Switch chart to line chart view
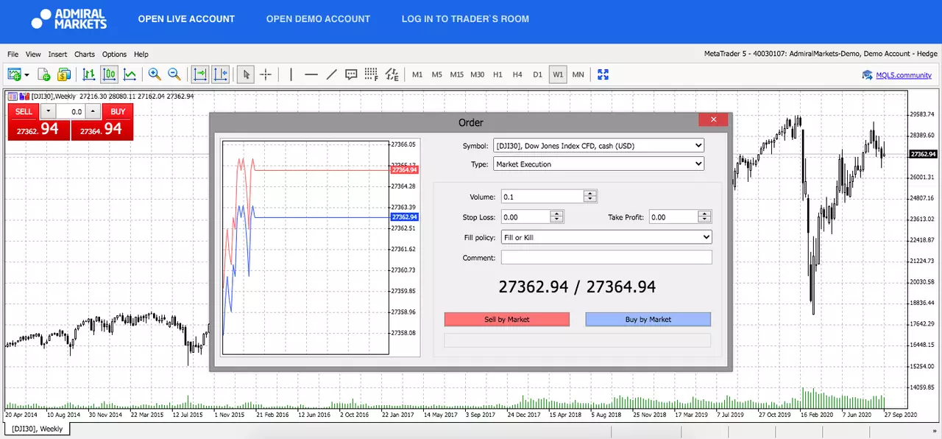The height and width of the screenshot is (439, 942). 130,74
